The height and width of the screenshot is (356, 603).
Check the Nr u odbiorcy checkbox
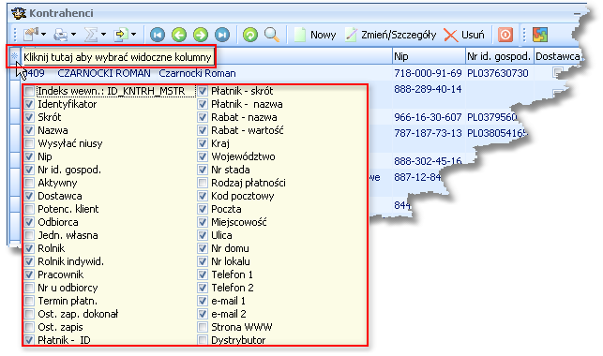point(29,288)
